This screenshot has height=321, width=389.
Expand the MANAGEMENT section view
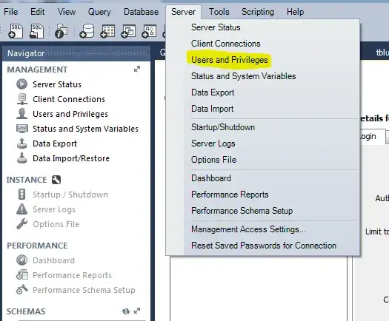click(137, 69)
